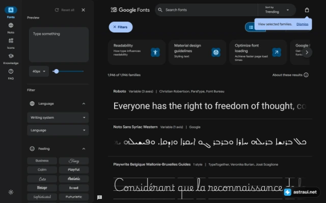Screen dimensions: 326x203
Task: Click the preview size slider handle
Action: click(57, 71)
